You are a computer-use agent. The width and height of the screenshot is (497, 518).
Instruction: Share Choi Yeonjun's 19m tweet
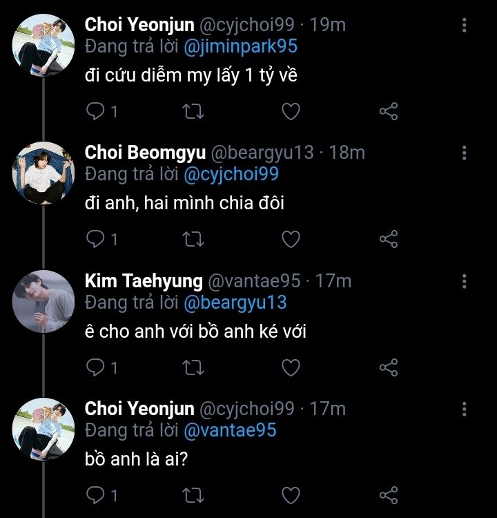pos(389,111)
